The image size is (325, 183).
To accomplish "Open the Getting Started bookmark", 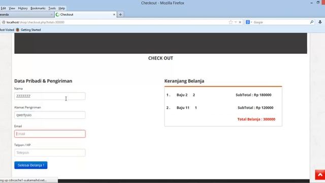I will coord(28,30).
